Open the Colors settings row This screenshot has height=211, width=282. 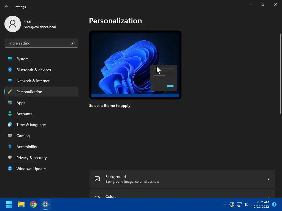(x=182, y=194)
